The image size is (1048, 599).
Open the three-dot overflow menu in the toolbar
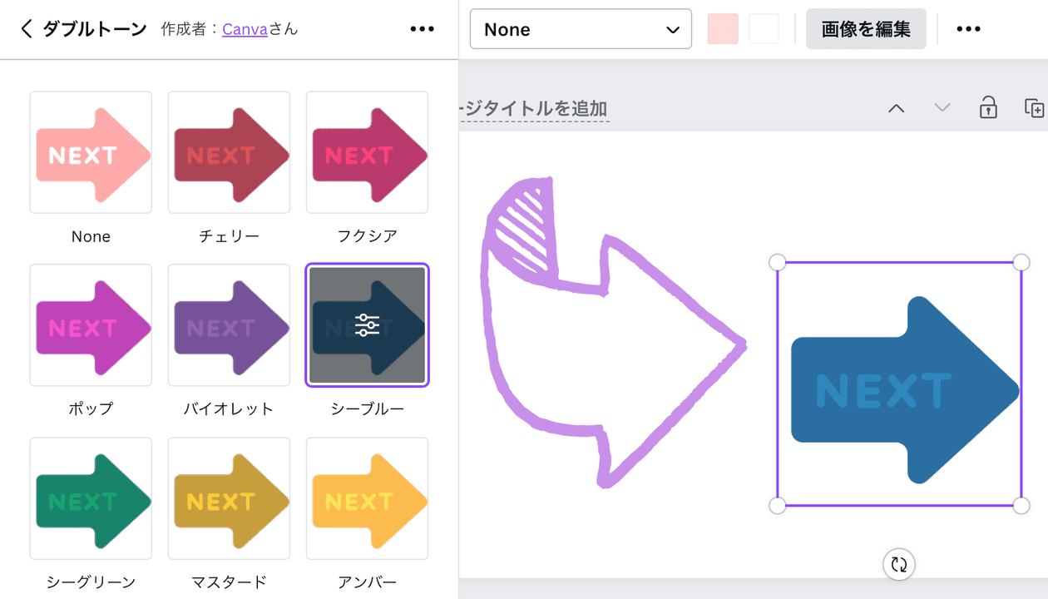[968, 28]
